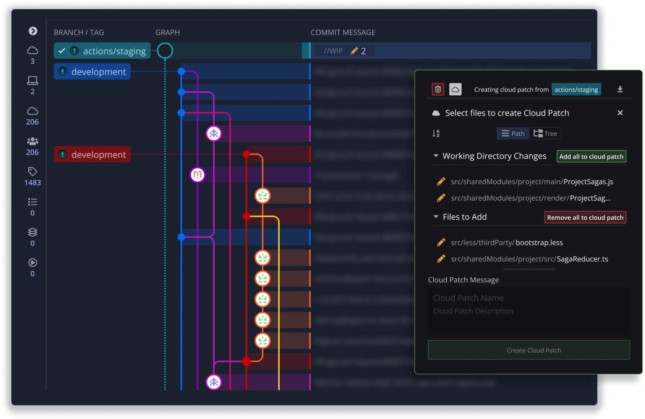645x419 pixels.
Task: Close the Select files to create Cloud Patch panel
Action: [x=620, y=113]
